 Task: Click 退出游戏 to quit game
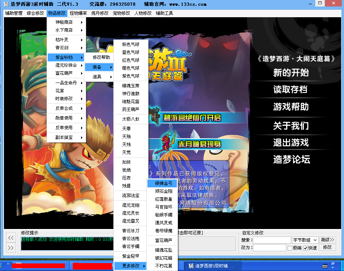point(291,143)
